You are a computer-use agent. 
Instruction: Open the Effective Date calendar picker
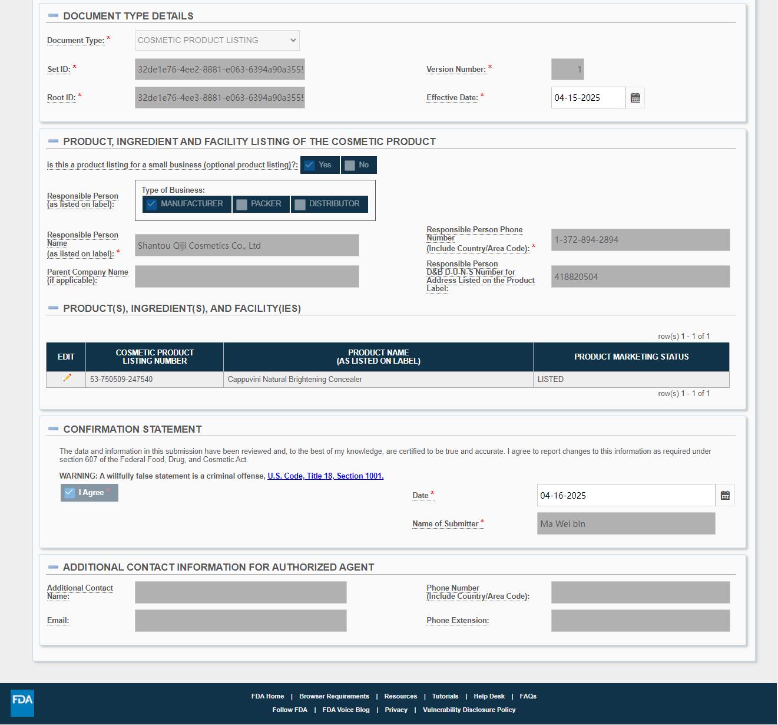(x=635, y=98)
